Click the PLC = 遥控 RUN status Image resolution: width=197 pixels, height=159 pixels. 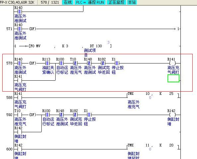(x=90, y=2)
